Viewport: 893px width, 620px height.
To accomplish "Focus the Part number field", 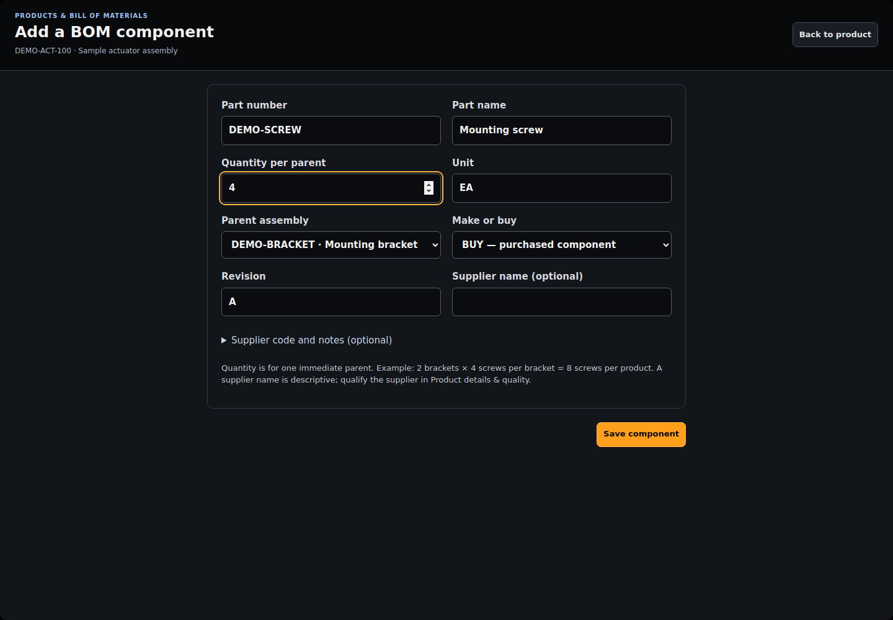I will pos(331,130).
